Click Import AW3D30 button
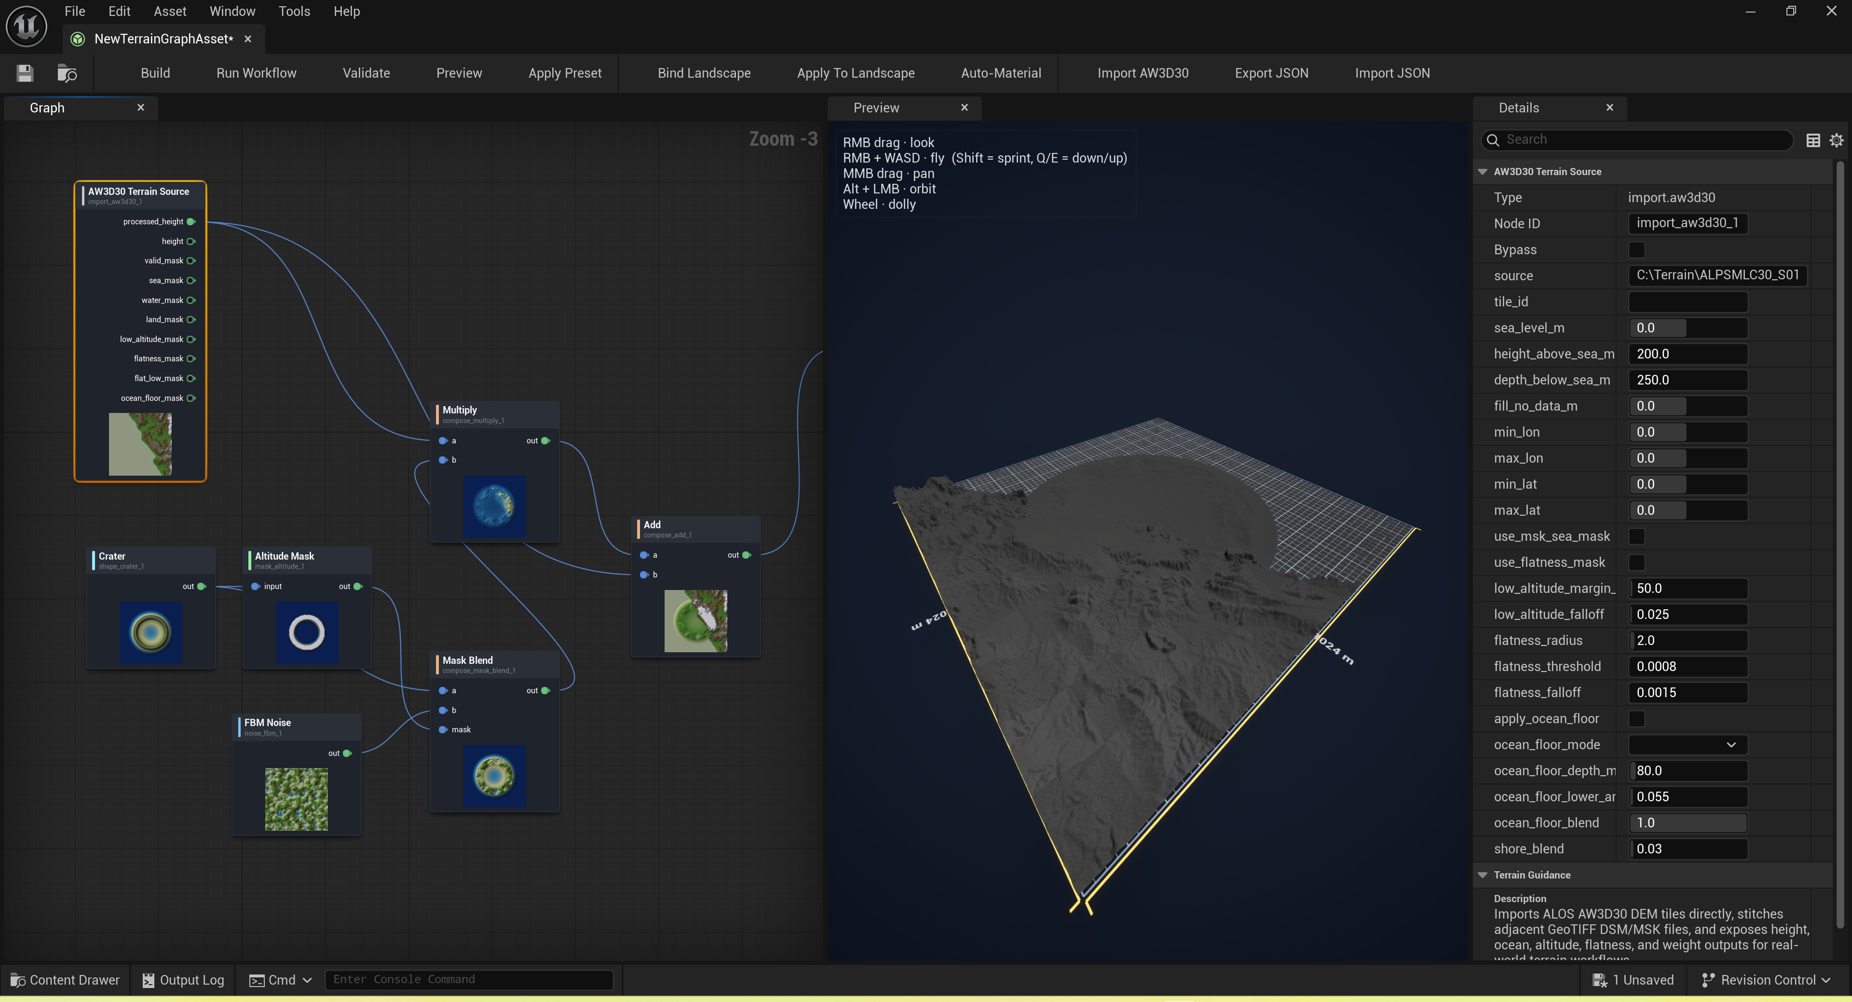Viewport: 1852px width, 1002px height. click(1143, 73)
